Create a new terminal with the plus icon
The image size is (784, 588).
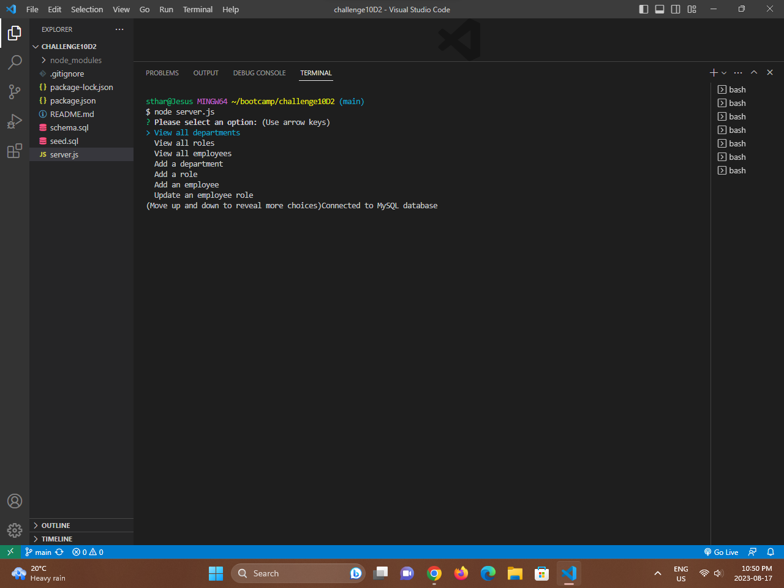point(713,72)
